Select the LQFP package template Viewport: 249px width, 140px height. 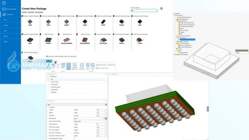coord(30,22)
